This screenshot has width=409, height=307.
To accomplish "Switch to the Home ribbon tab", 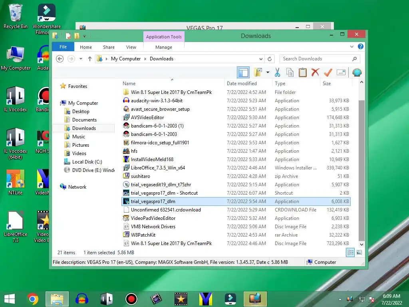I will pyautogui.click(x=86, y=47).
